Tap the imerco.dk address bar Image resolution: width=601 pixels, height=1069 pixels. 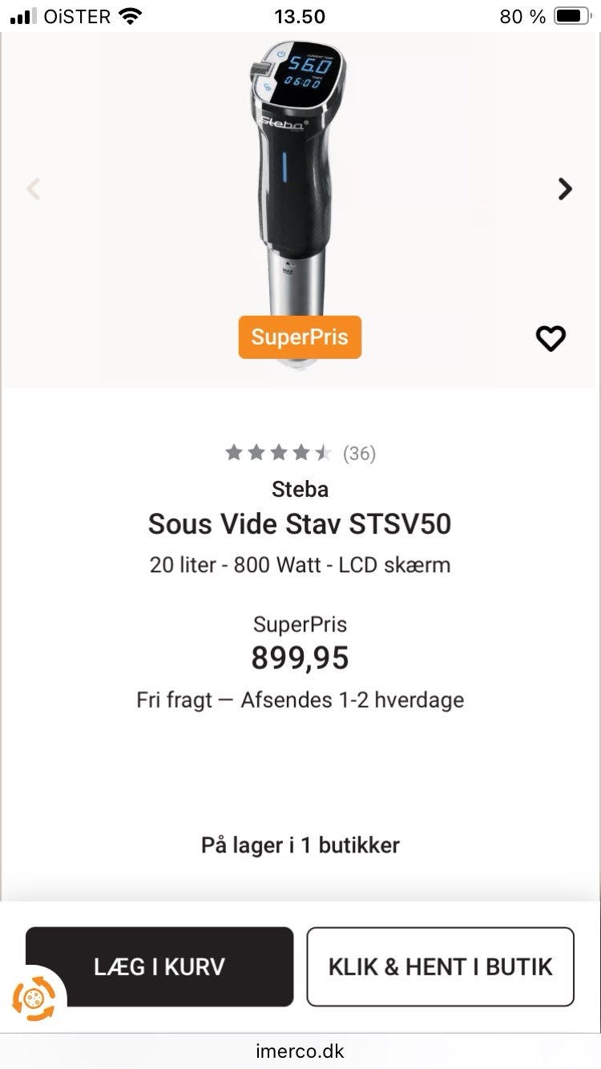point(300,1051)
